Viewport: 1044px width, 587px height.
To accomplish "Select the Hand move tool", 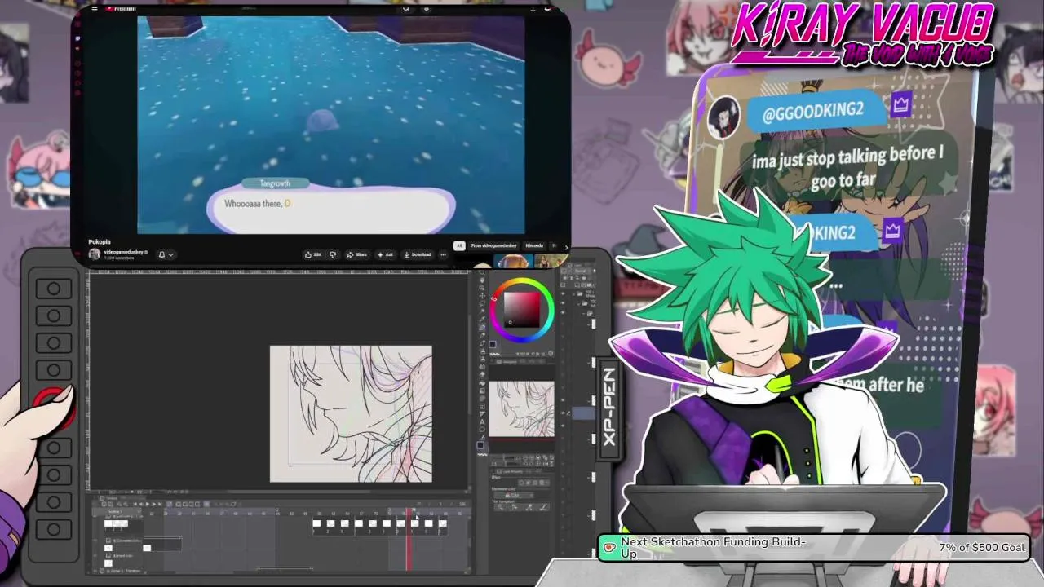I will [482, 280].
